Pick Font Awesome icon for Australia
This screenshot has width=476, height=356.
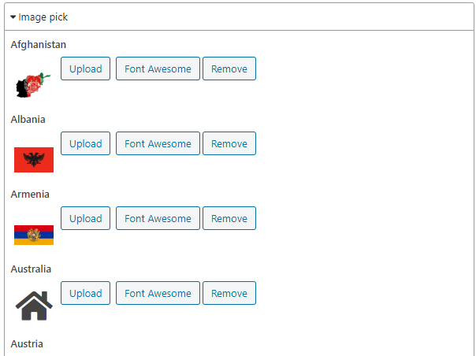[x=158, y=293]
